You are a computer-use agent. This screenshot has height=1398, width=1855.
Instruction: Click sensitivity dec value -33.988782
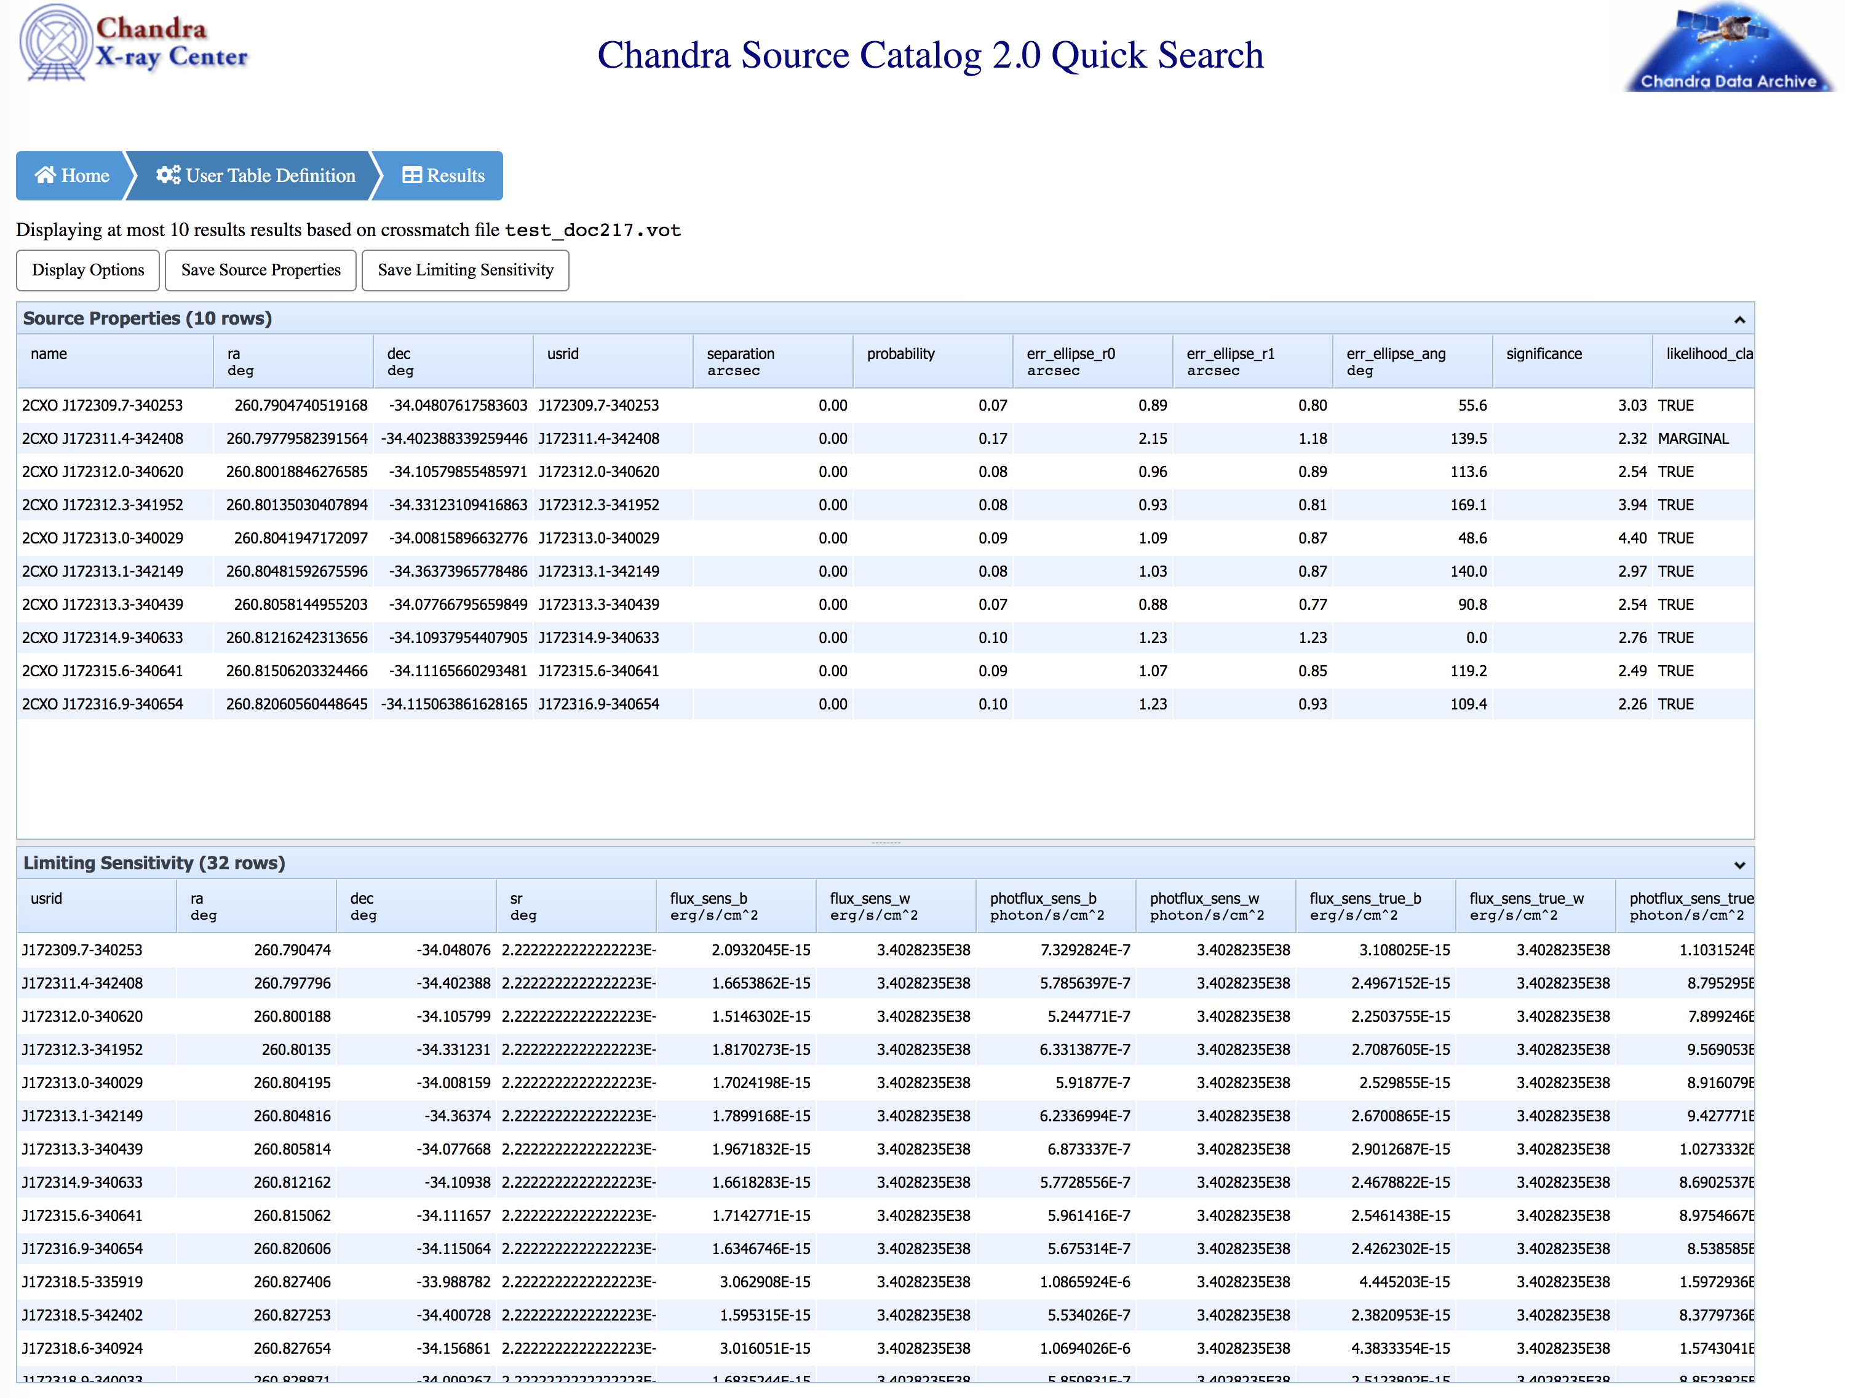click(x=454, y=1282)
